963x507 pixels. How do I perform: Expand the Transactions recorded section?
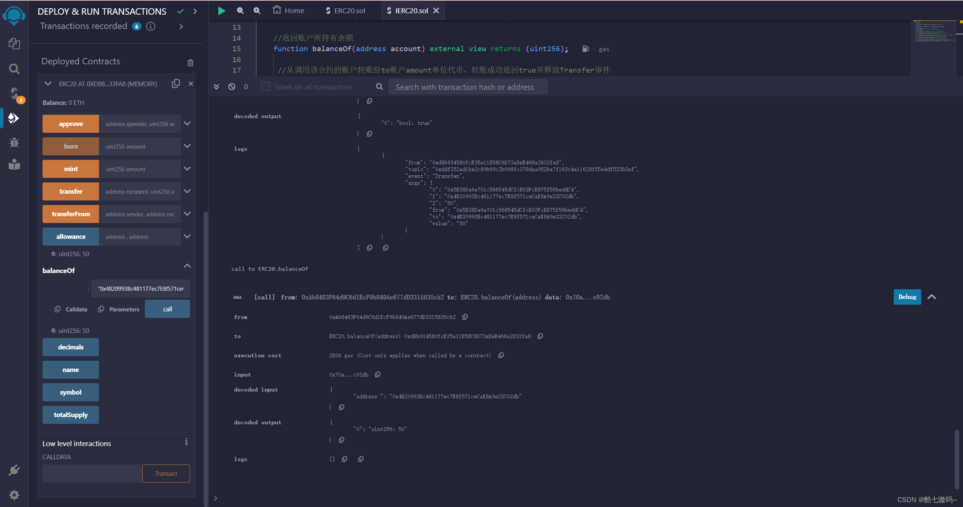point(181,26)
